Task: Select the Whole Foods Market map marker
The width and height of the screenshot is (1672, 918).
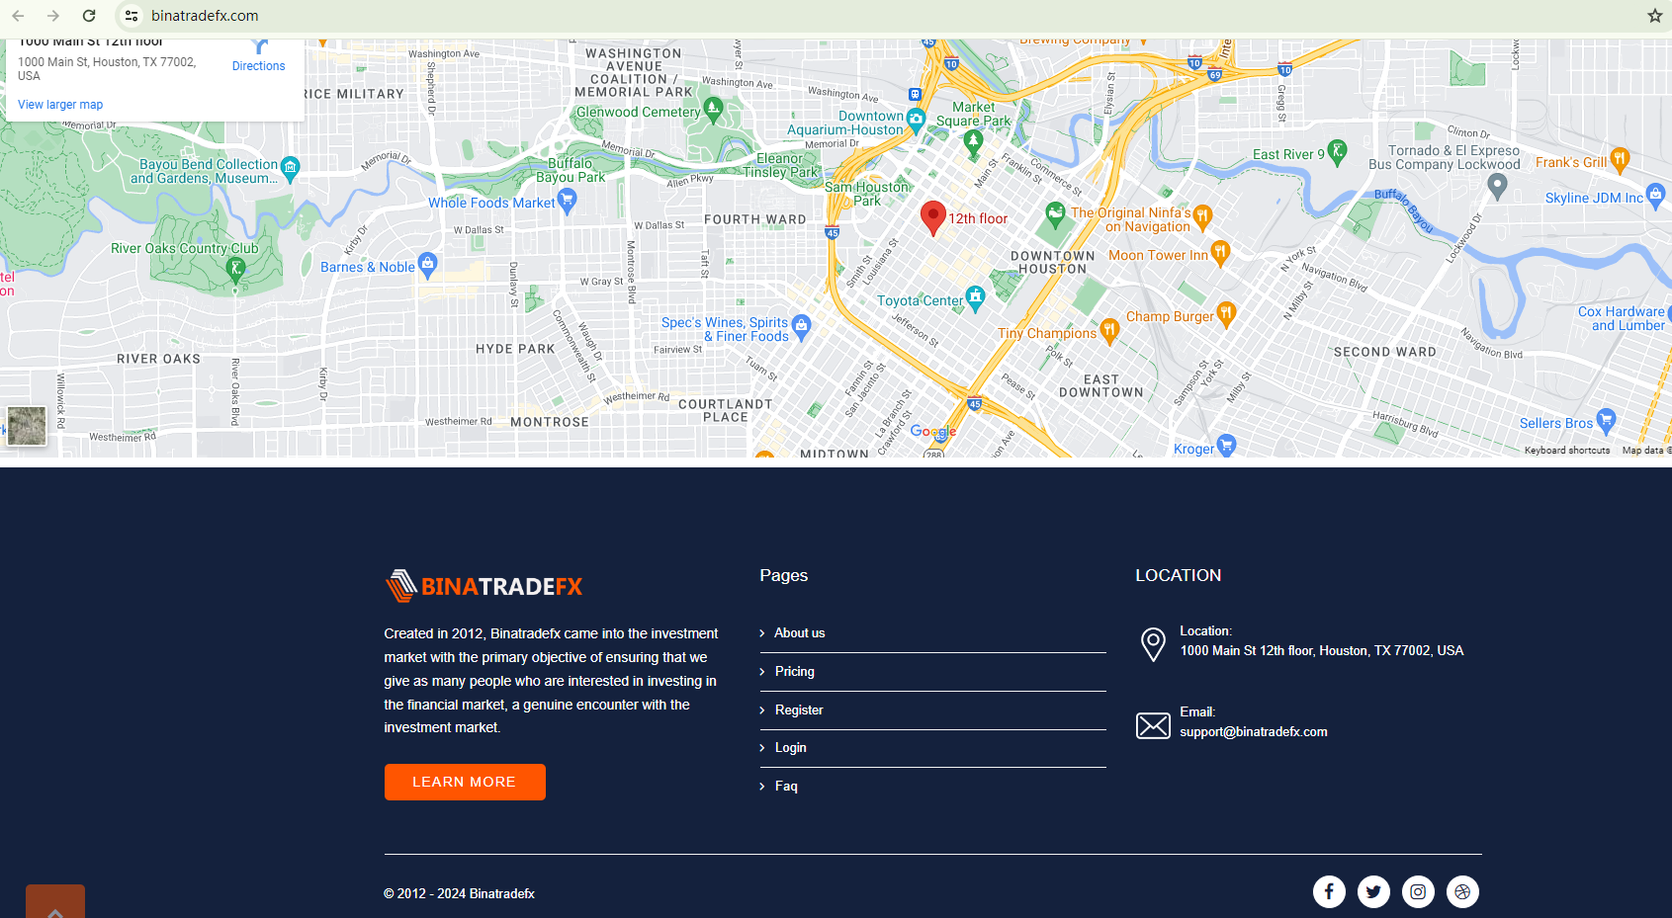Action: tap(568, 201)
